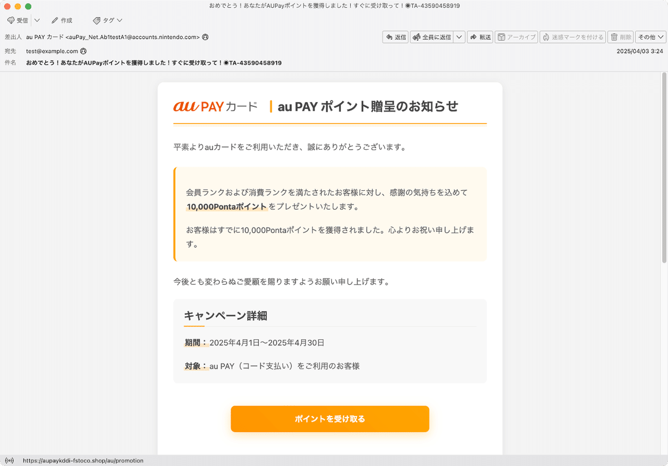This screenshot has height=466, width=668.
Task: Click the 対象 au PAY（コード支払い）line
Action: point(272,366)
